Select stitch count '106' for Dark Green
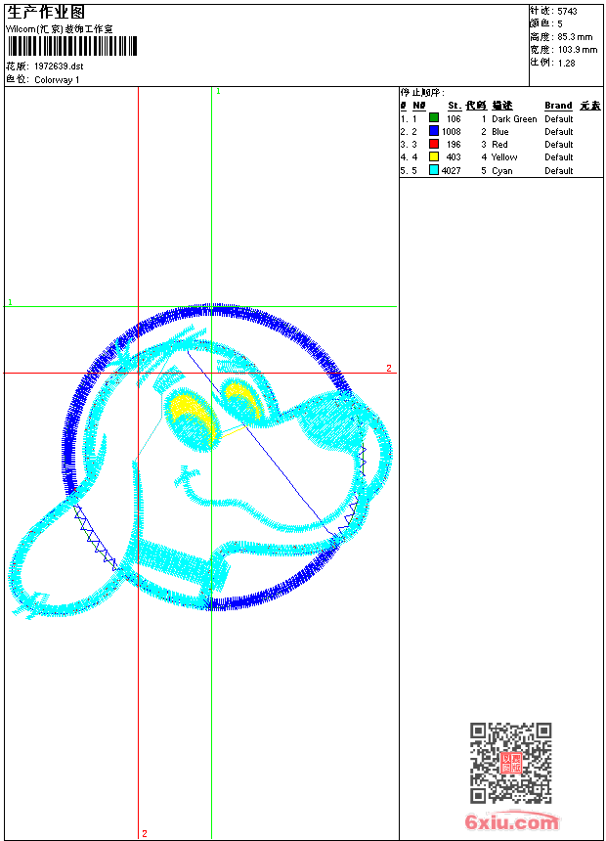Screen dimensions: 606x841 454,119
